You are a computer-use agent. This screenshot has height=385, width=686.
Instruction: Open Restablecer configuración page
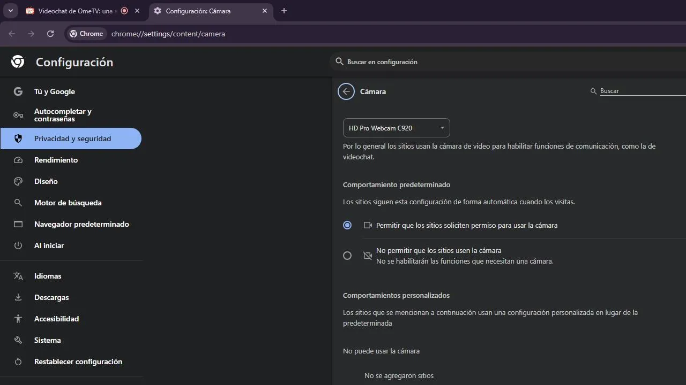(x=78, y=361)
